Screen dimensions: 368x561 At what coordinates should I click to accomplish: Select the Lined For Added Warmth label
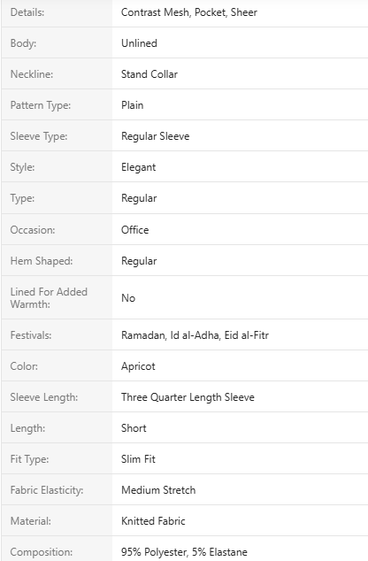(49, 298)
